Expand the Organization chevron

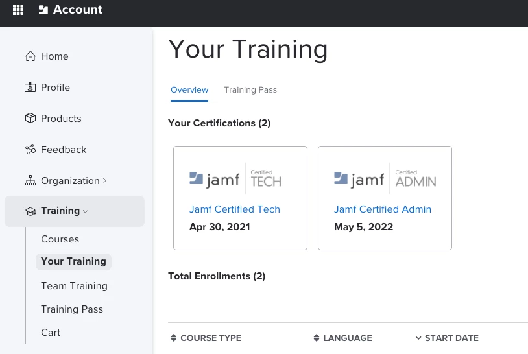tap(104, 181)
